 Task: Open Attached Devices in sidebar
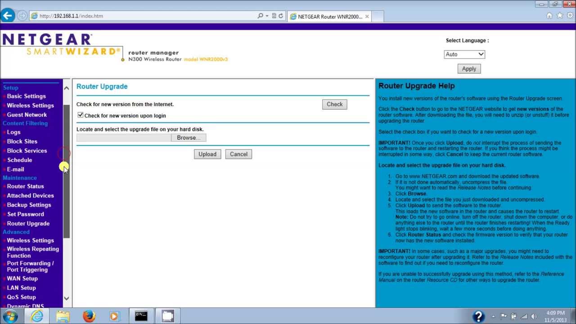(x=30, y=195)
